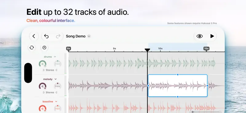Click the selection's top edge handle

178,74
